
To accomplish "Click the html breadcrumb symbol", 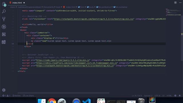I will [81, 7].
